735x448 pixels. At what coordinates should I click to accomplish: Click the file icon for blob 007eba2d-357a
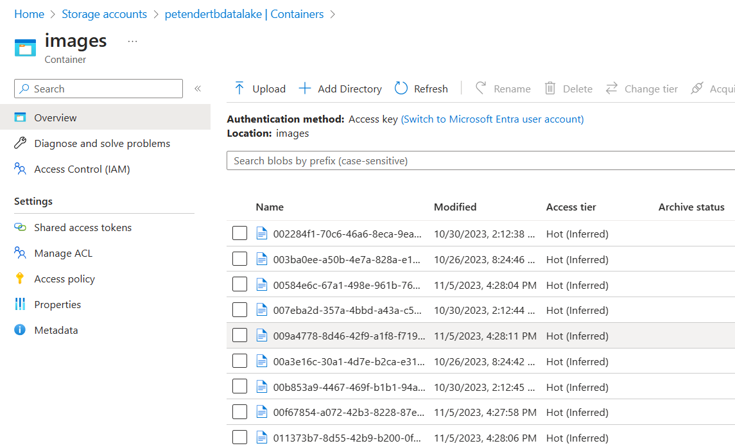tap(262, 310)
